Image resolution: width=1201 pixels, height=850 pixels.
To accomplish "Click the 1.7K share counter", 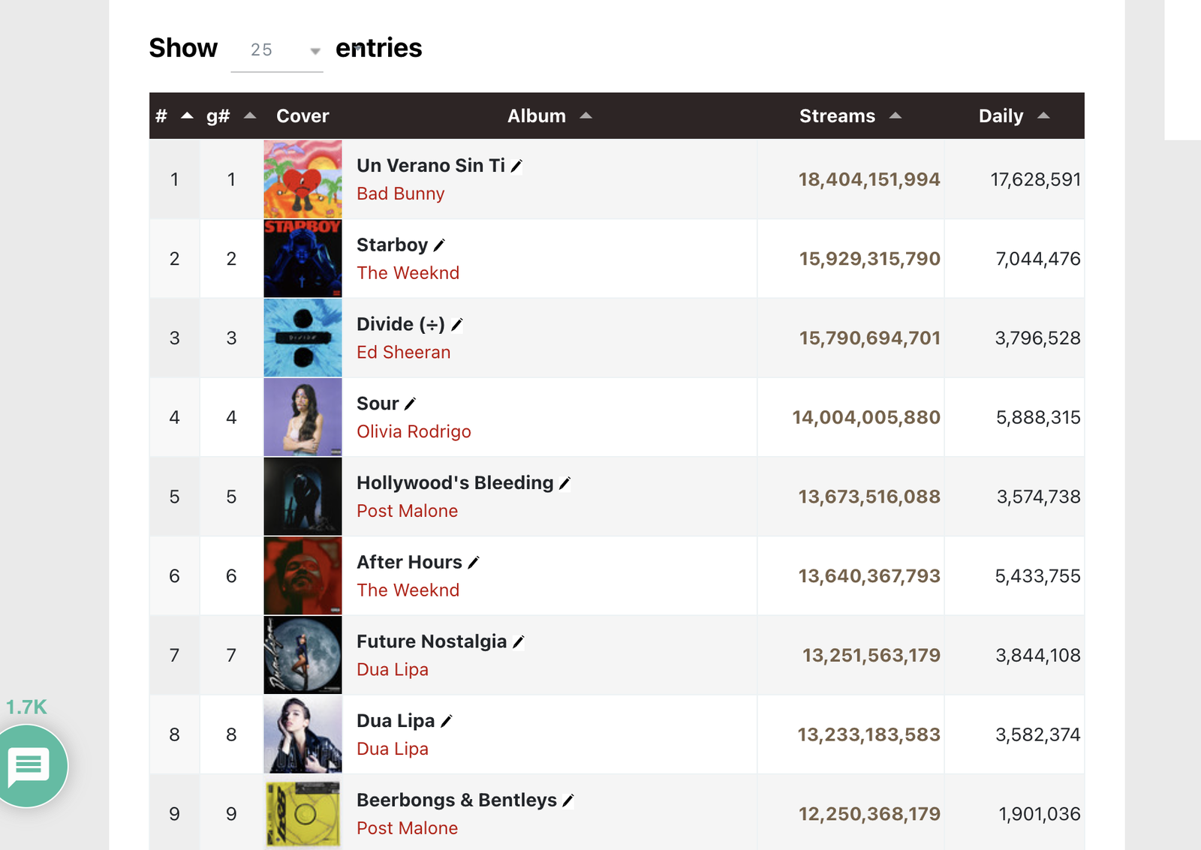I will [25, 706].
